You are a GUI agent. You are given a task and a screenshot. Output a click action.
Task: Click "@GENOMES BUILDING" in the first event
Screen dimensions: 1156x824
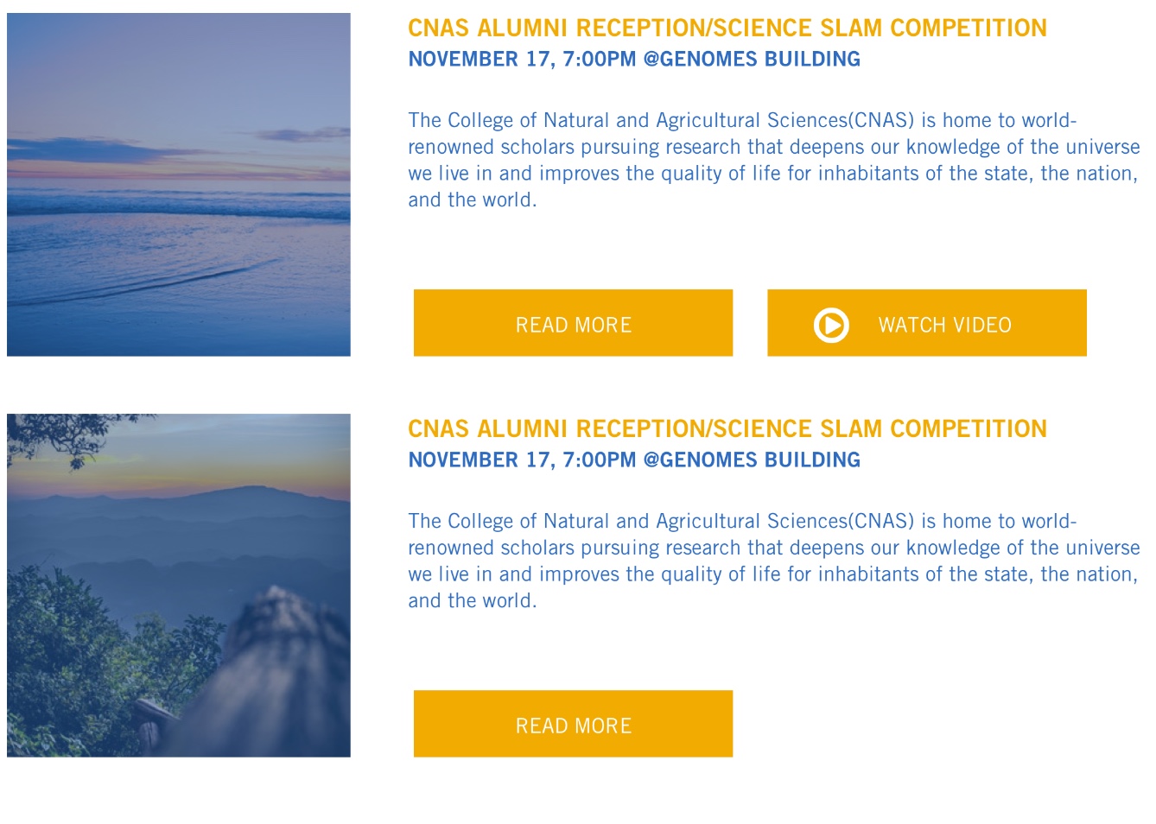tap(752, 59)
